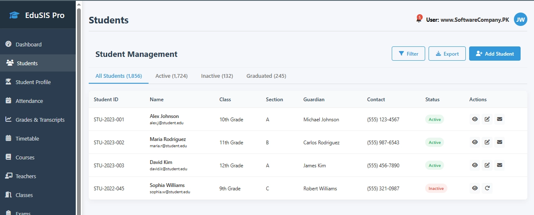Email Maria Rodriguez using envelope icon
Image resolution: width=534 pixels, height=215 pixels.
[499, 142]
